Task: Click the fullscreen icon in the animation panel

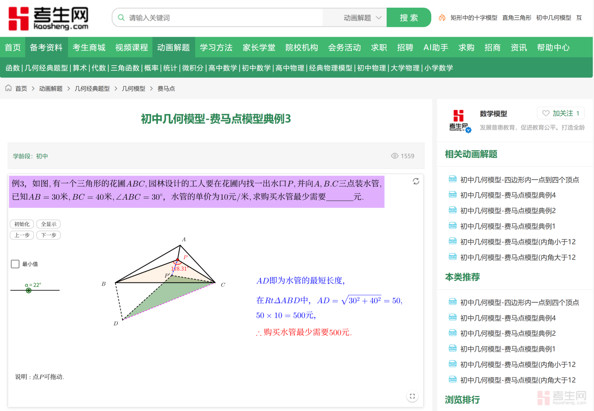Action: (412, 396)
